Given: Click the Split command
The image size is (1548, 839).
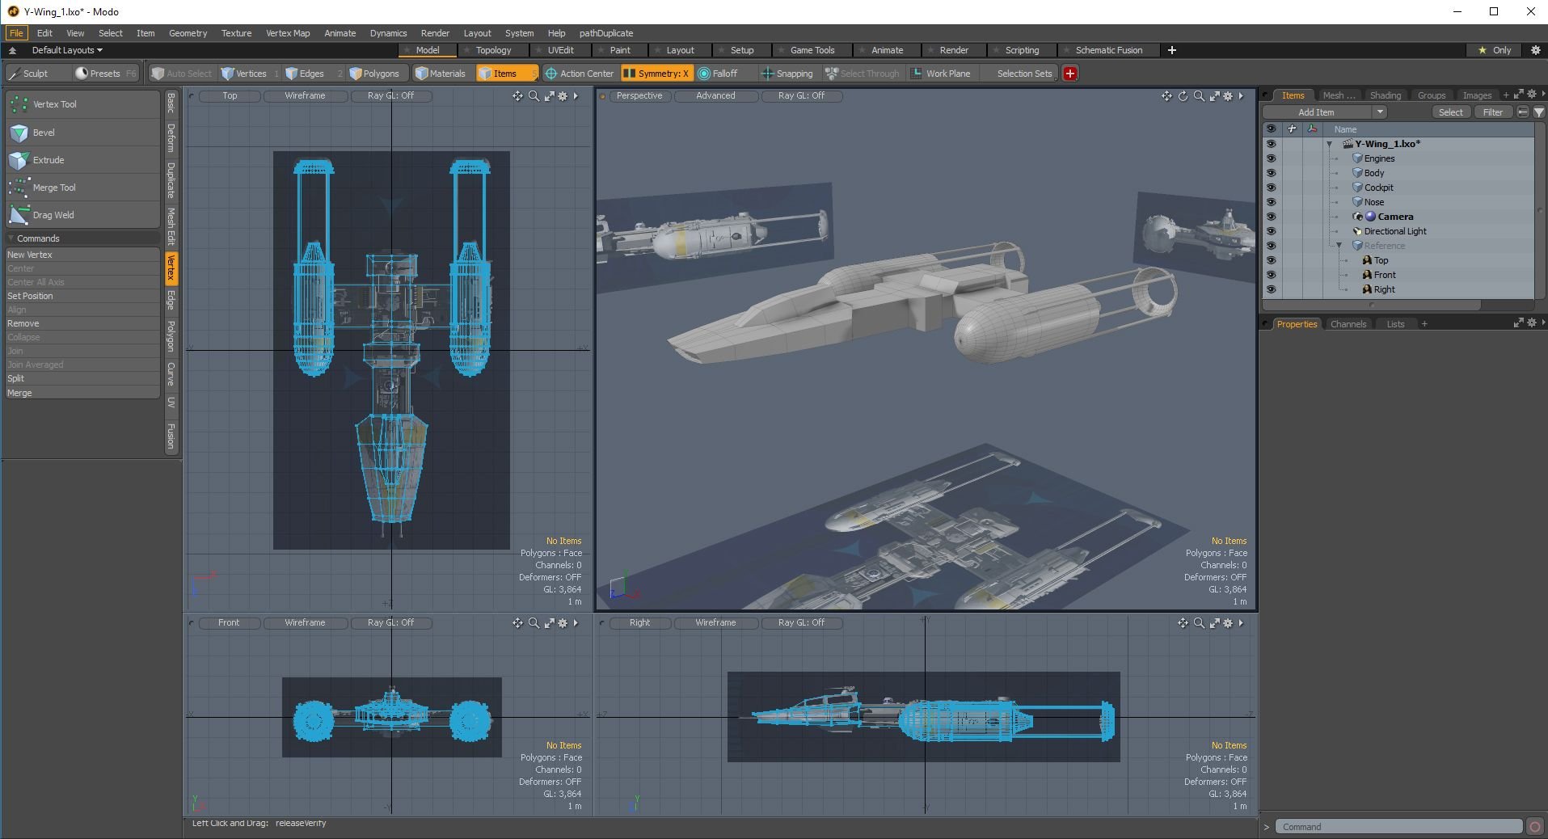Looking at the screenshot, I should 82,378.
